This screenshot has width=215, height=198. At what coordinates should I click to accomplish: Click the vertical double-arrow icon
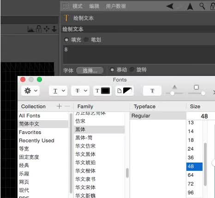pyautogui.click(x=54, y=29)
